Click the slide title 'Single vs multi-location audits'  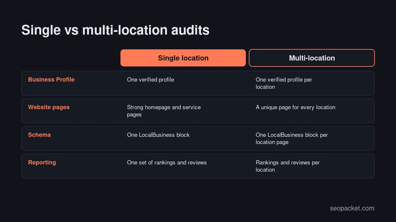[x=115, y=30]
